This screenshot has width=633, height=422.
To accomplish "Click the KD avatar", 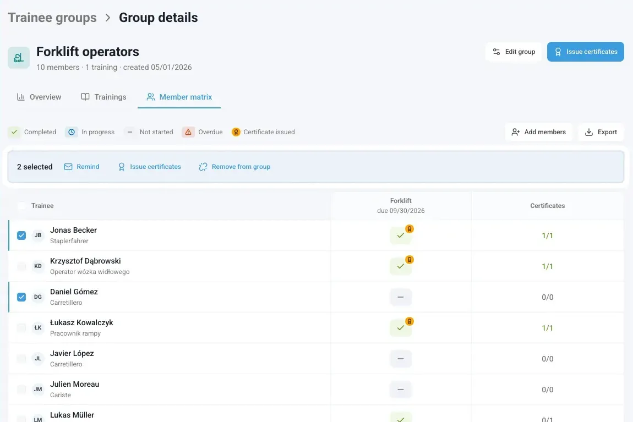I will [38, 266].
